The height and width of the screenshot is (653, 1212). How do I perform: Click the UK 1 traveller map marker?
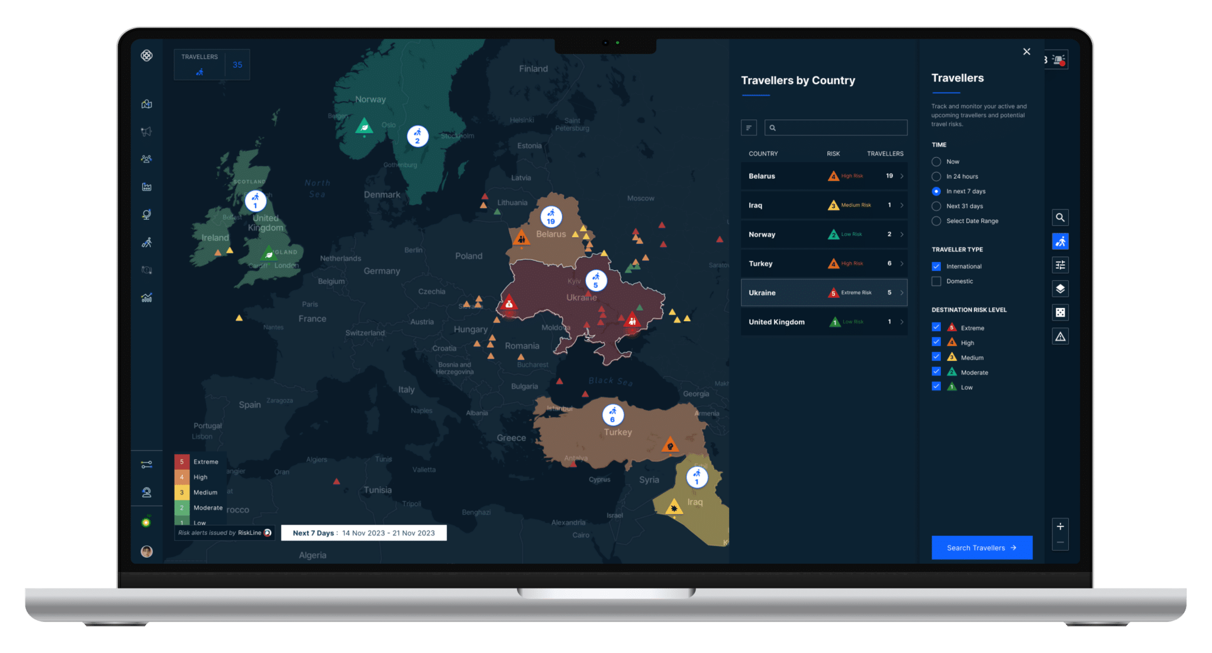pyautogui.click(x=256, y=201)
